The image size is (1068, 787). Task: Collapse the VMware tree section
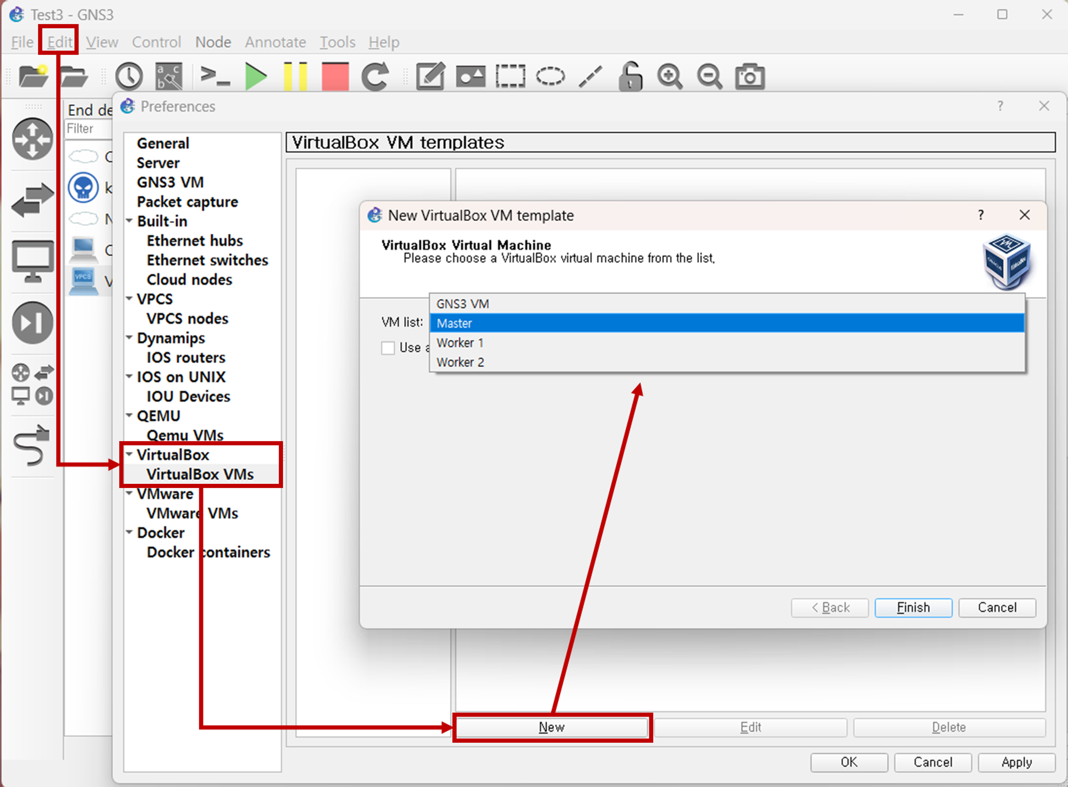129,493
